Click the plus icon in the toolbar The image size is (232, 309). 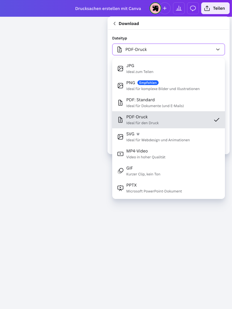click(165, 8)
